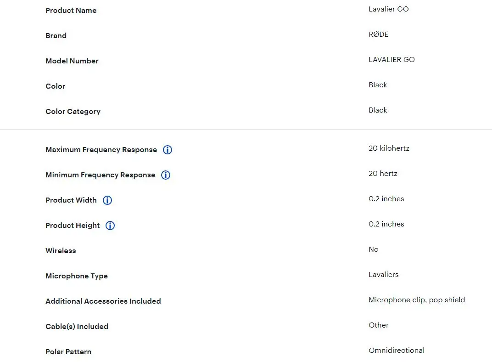Show info tooltip for Product Height
Screen dimensions: 492x362
click(110, 226)
